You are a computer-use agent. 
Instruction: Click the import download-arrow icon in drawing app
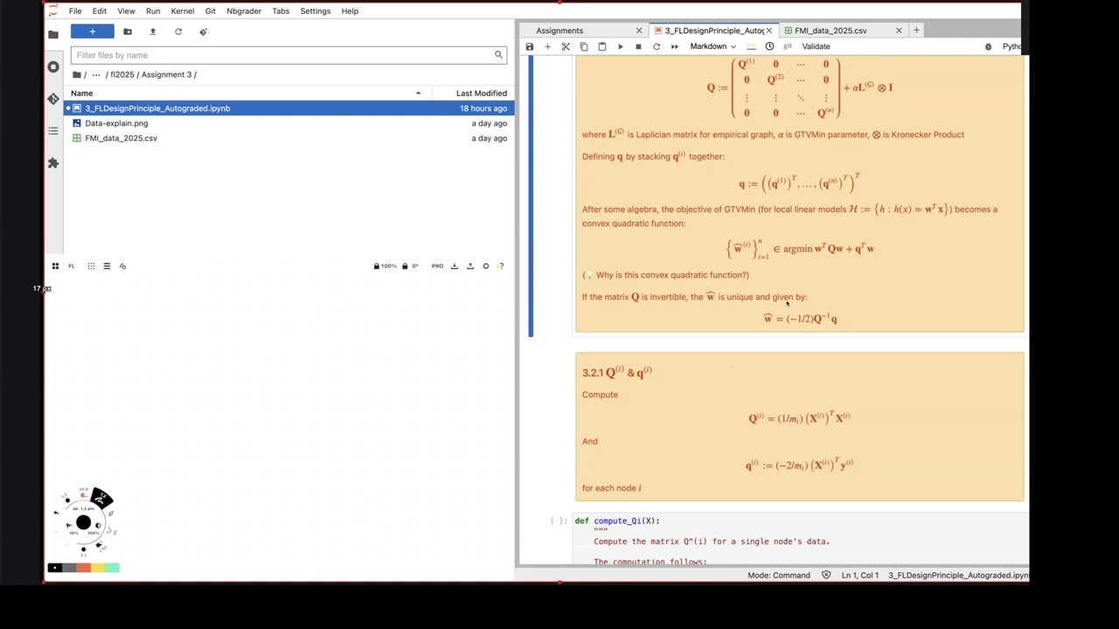[454, 266]
